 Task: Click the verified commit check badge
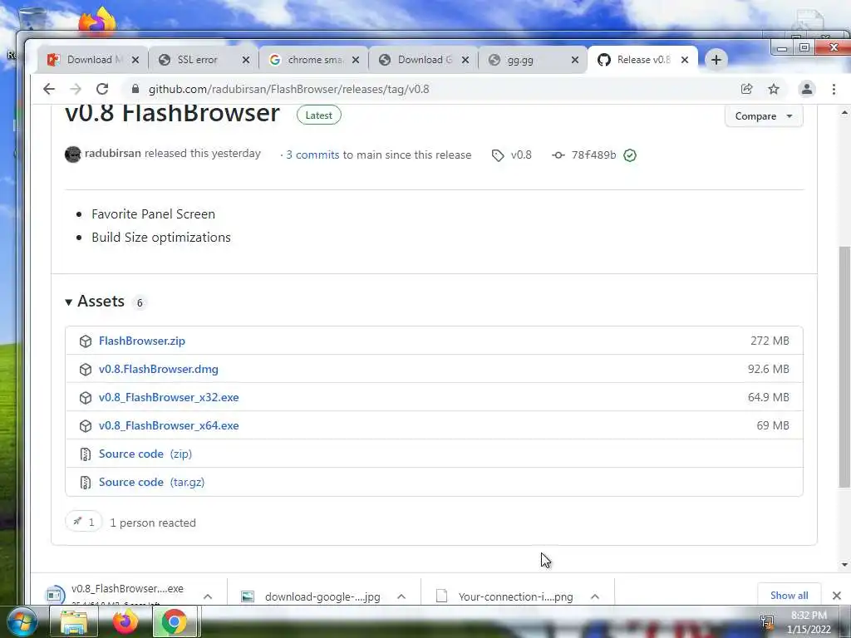630,155
